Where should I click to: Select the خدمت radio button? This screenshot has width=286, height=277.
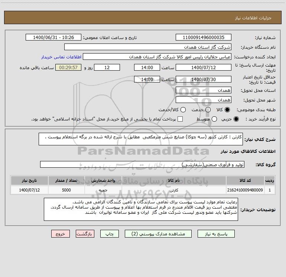[x=208, y=110]
